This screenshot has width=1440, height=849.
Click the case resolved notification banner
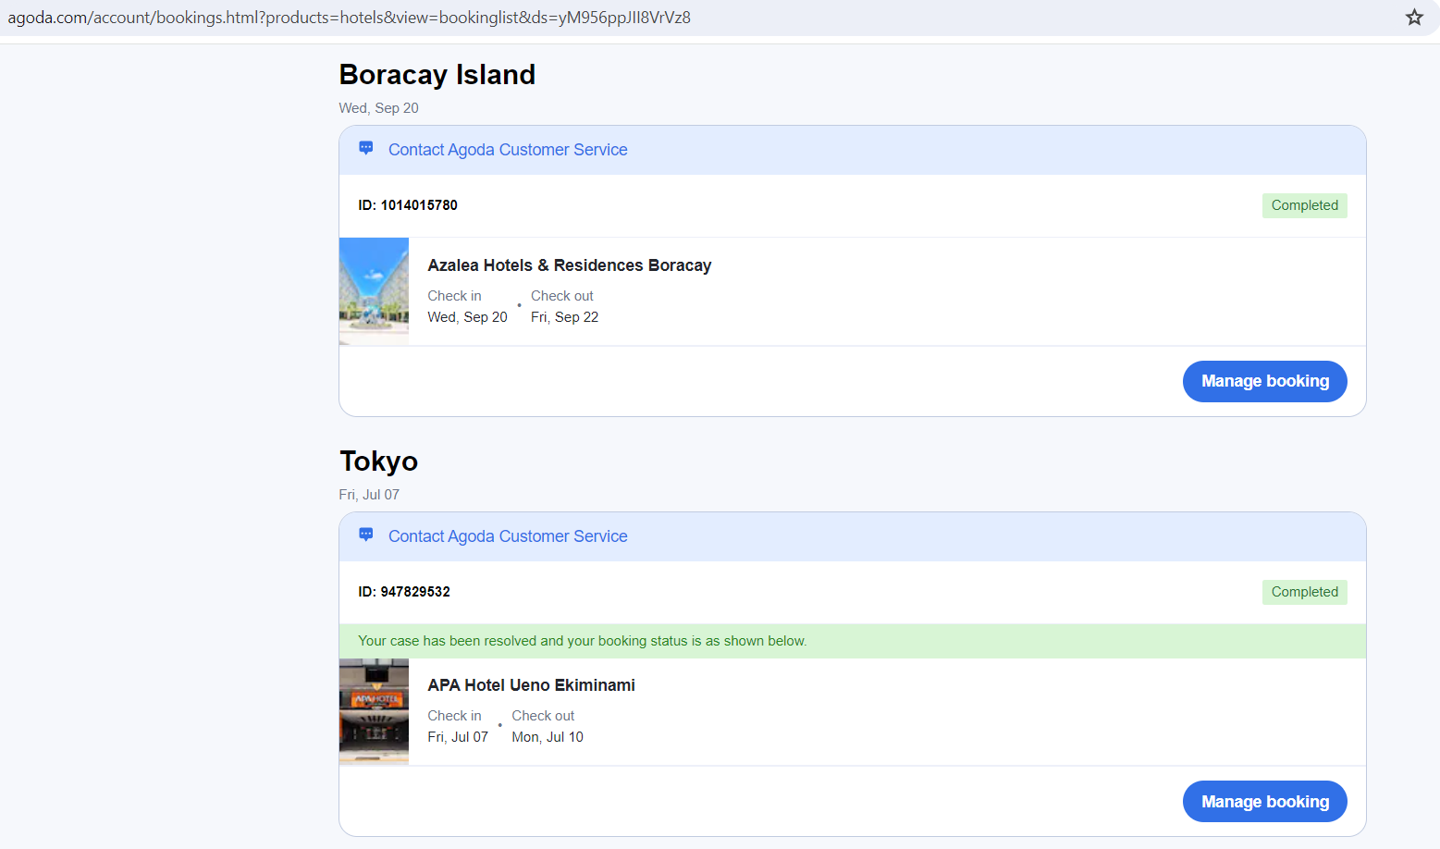click(x=853, y=641)
